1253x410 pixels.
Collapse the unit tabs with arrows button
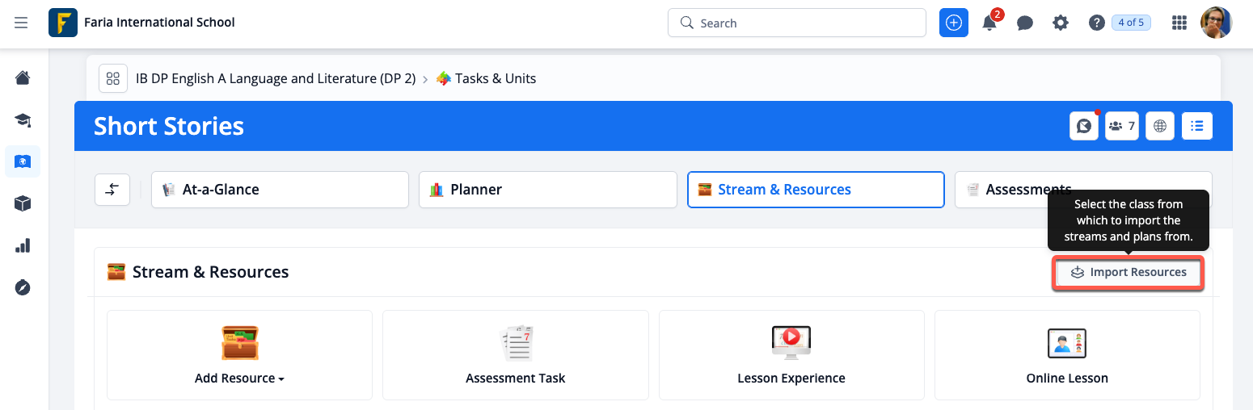(x=112, y=190)
